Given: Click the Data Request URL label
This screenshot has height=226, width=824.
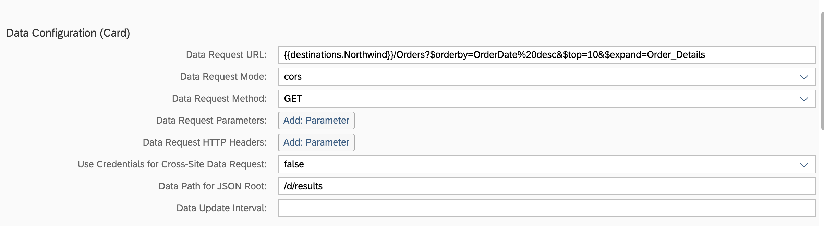Looking at the screenshot, I should point(226,54).
